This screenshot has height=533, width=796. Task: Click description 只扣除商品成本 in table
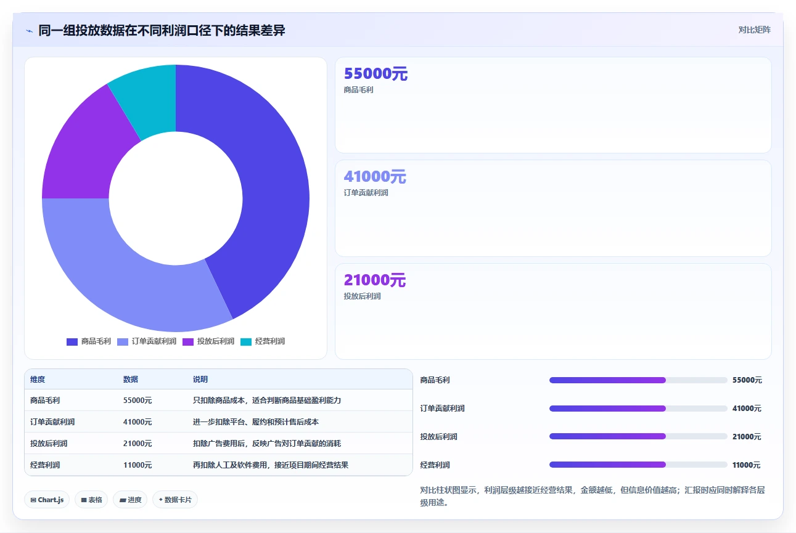267,401
